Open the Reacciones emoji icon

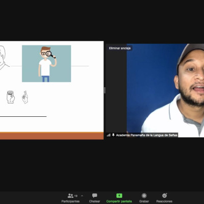click(x=164, y=195)
